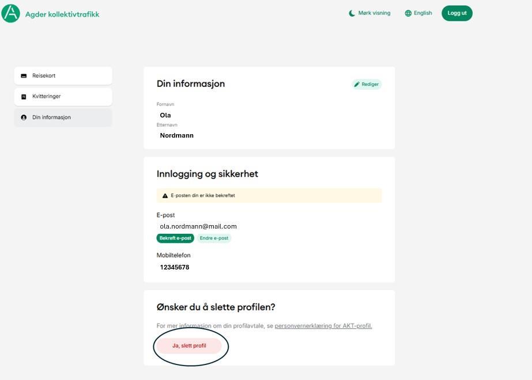Image resolution: width=532 pixels, height=380 pixels.
Task: Open personvernerklæring for AKT-profil link
Action: coord(323,326)
